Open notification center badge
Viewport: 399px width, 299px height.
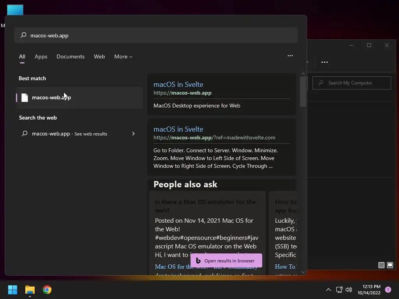pyautogui.click(x=388, y=290)
